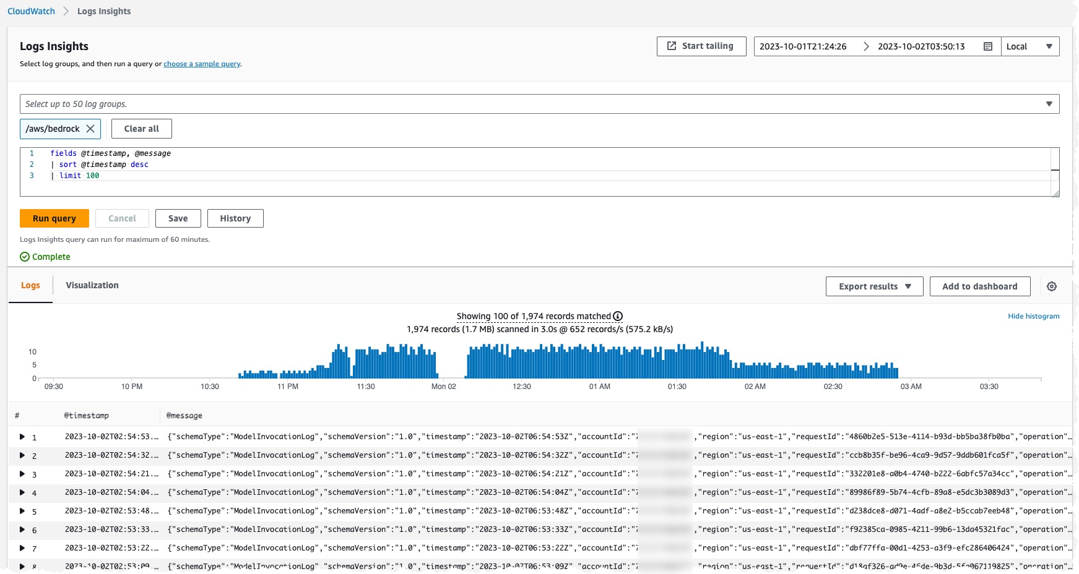Click arrow between start and end time
1079x574 pixels.
click(x=866, y=46)
